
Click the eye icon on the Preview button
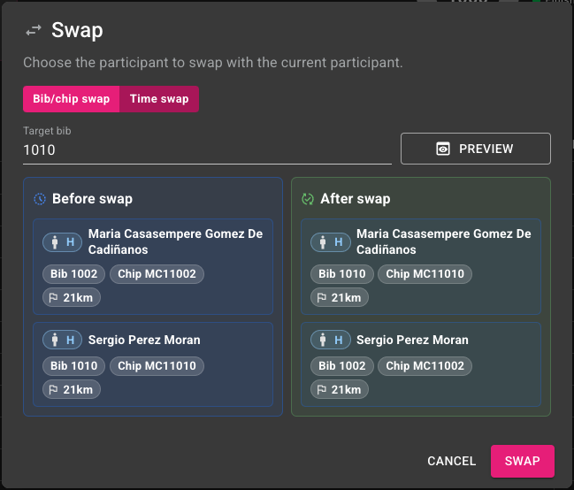pyautogui.click(x=443, y=149)
